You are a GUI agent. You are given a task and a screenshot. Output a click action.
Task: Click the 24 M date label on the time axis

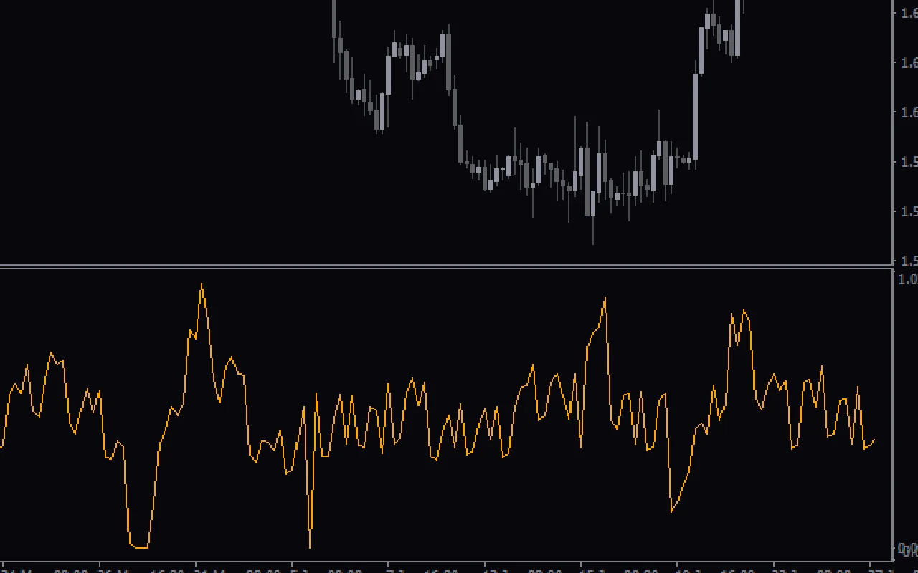14,569
